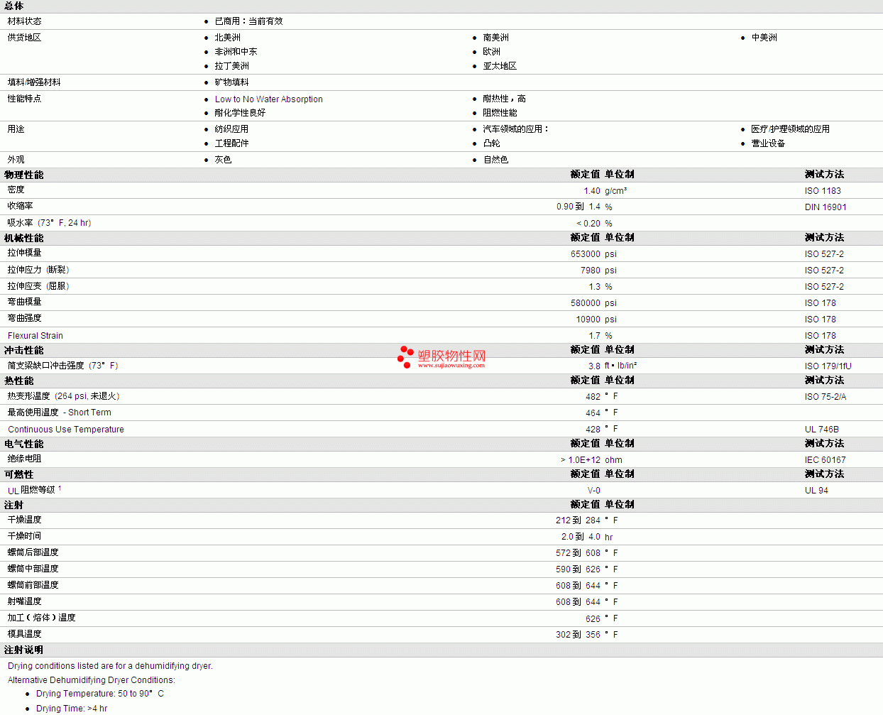Image resolution: width=883 pixels, height=715 pixels.
Task: Click the 纺织应用 use entry
Action: tap(231, 129)
